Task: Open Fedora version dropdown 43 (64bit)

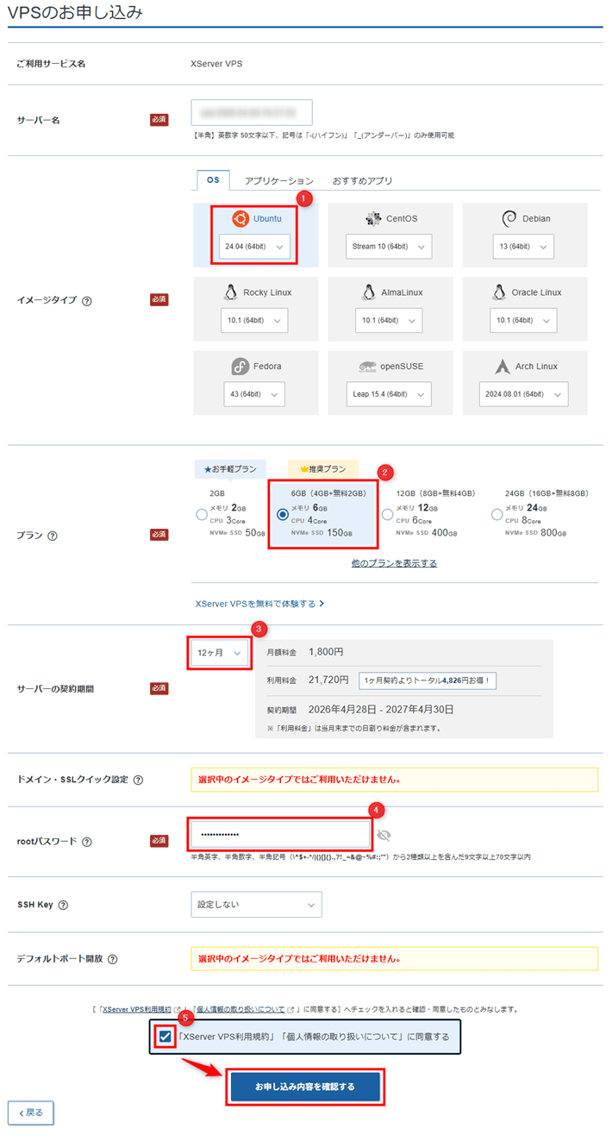Action: pos(253,394)
